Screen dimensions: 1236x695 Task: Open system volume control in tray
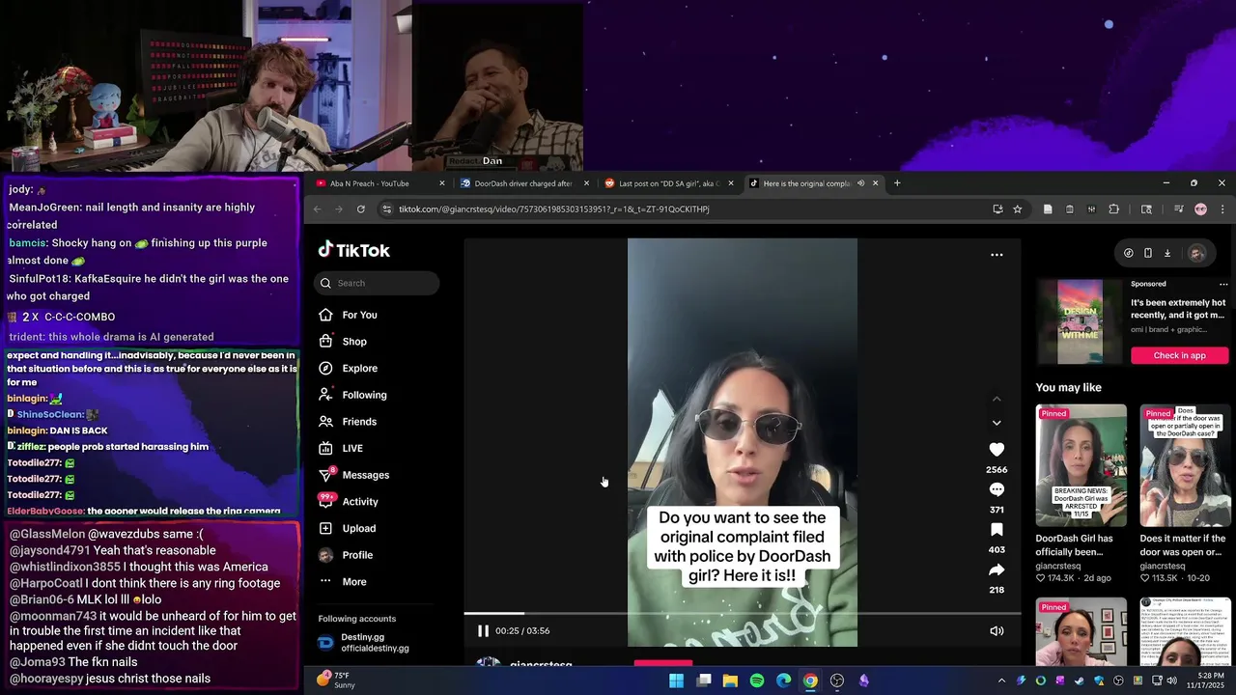pyautogui.click(x=1171, y=681)
